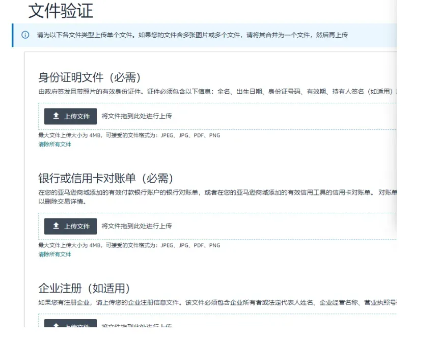Select the 身份证明文件（必需）heading
This screenshot has width=440, height=339.
pos(90,77)
